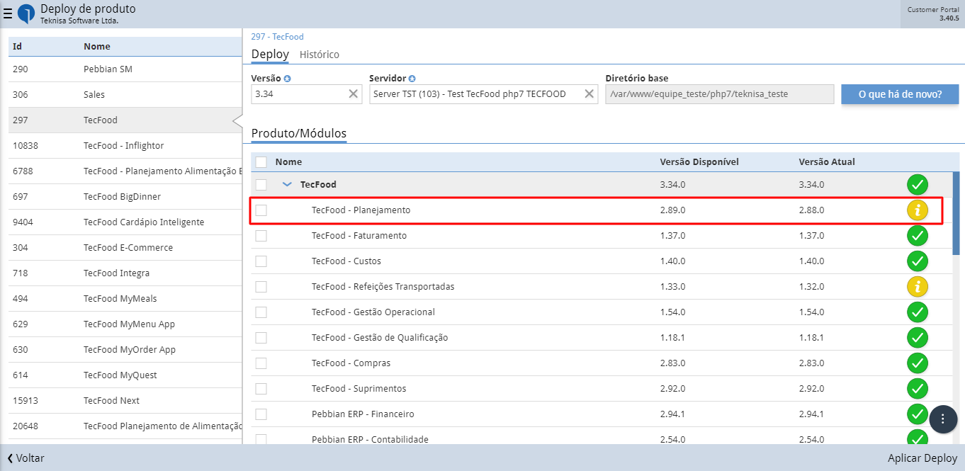Check the TecFood - Gestão de Qualificação checkbox

click(261, 338)
